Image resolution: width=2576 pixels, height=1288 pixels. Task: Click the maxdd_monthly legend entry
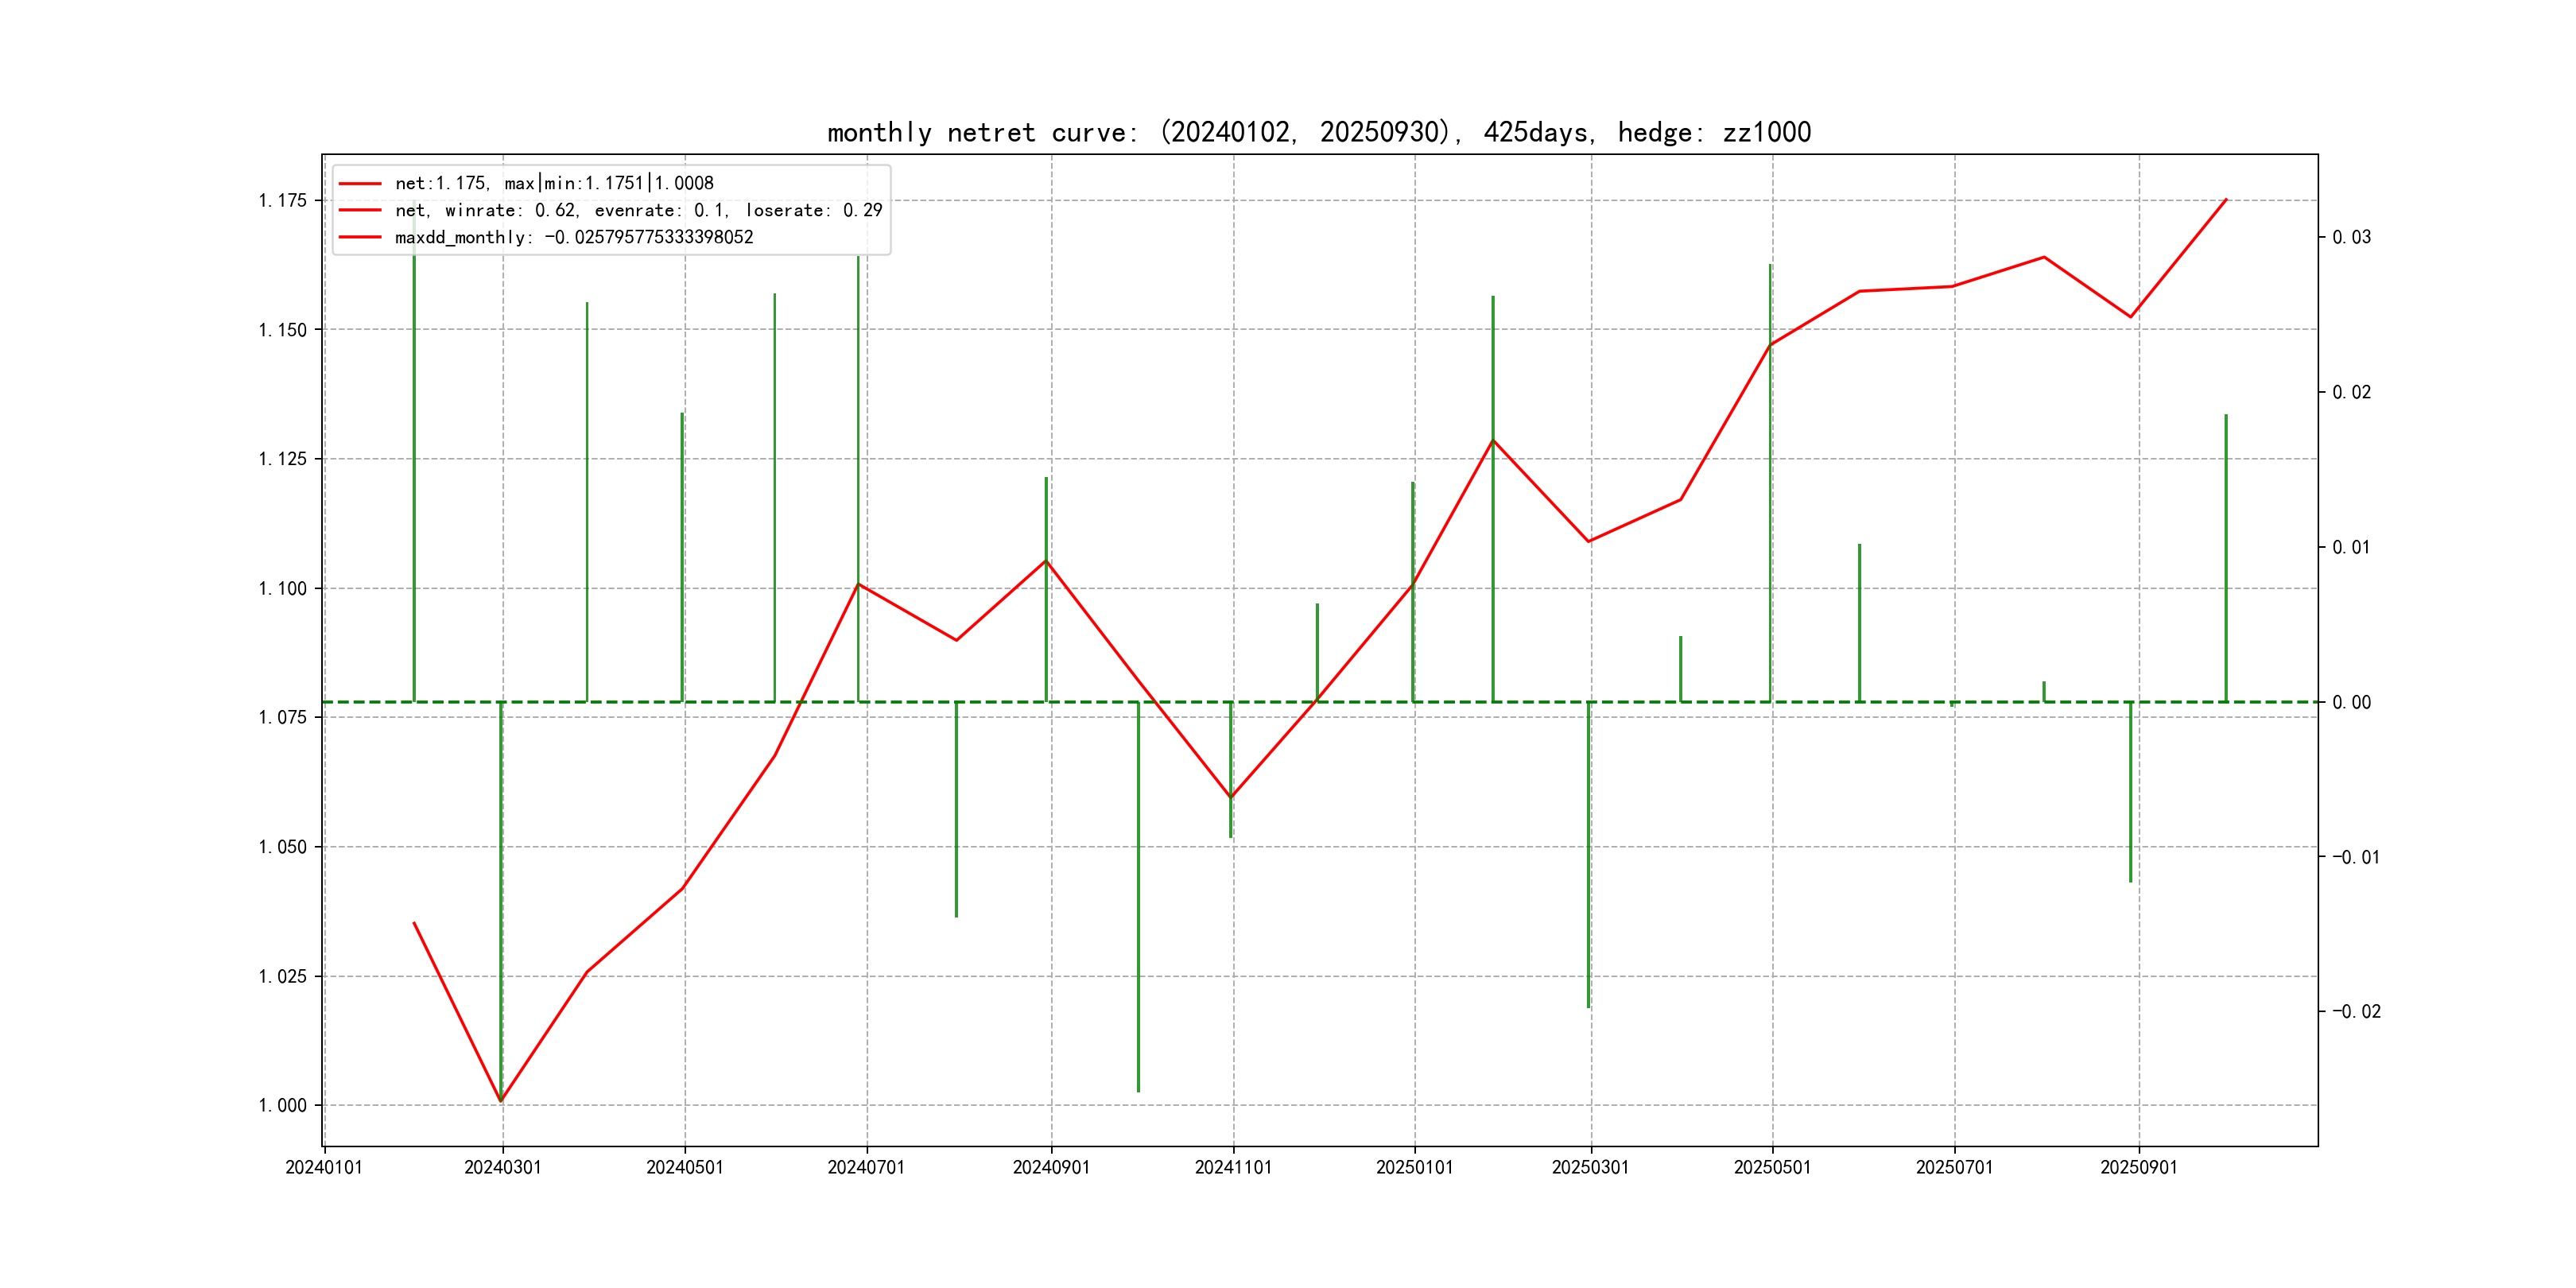[x=574, y=237]
